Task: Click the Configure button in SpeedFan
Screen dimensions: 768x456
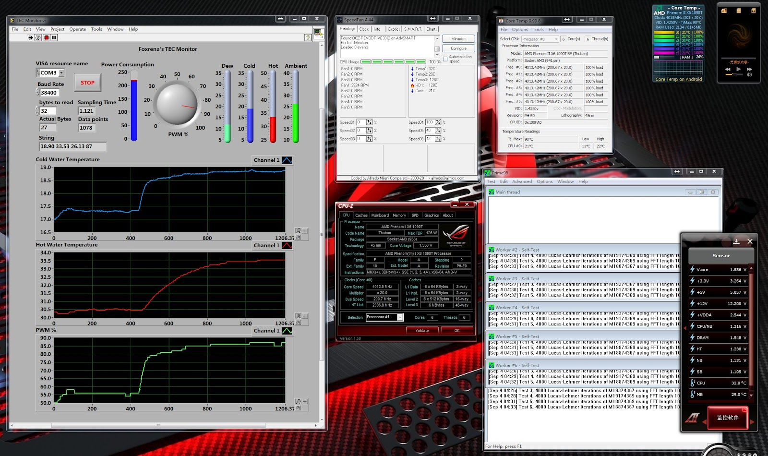Action: [x=458, y=48]
